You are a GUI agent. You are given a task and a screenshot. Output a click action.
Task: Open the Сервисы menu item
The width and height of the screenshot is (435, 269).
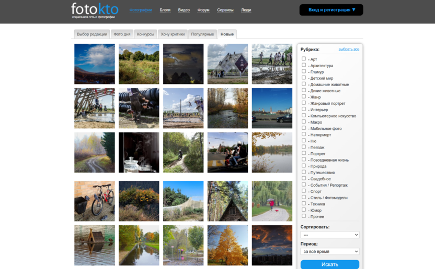(x=225, y=10)
